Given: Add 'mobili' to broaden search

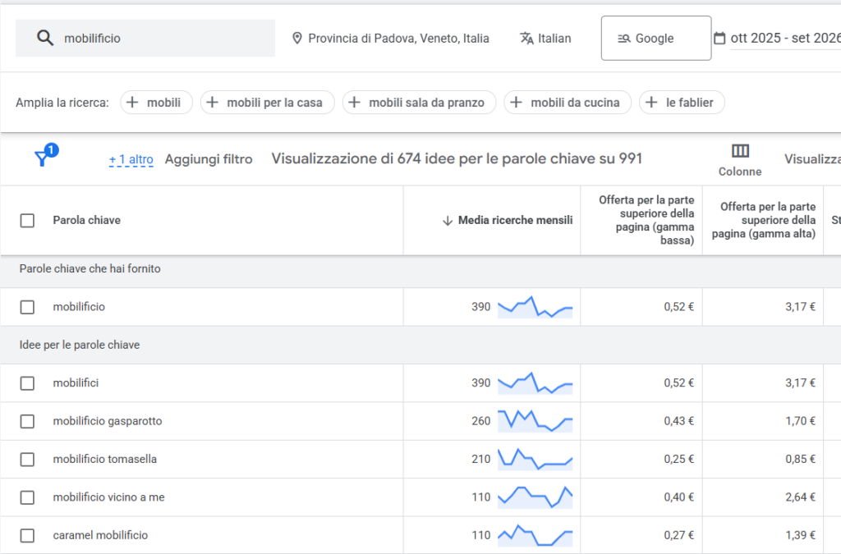Looking at the screenshot, I should pyautogui.click(x=157, y=103).
